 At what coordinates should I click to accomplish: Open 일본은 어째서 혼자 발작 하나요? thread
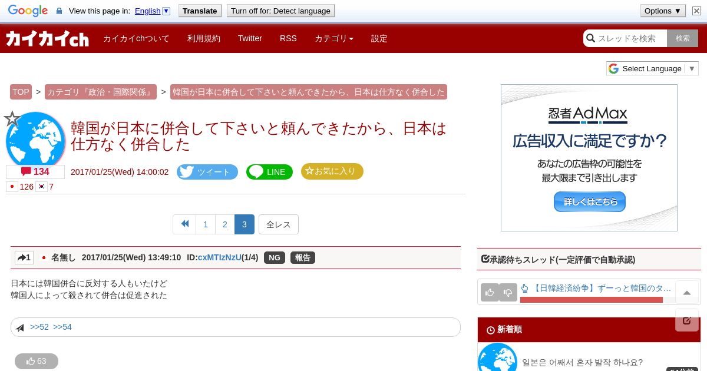click(582, 362)
